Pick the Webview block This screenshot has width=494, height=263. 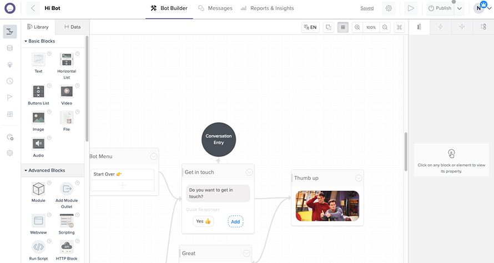[38, 224]
